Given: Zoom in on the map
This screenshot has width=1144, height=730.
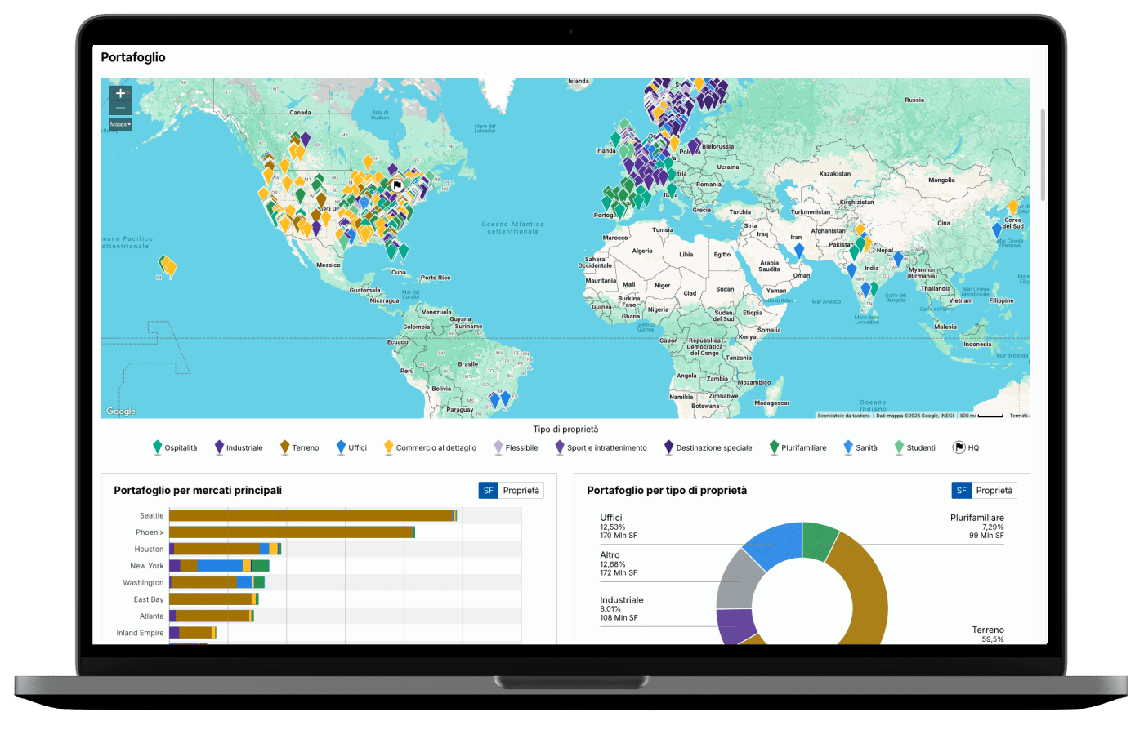Looking at the screenshot, I should (x=120, y=93).
